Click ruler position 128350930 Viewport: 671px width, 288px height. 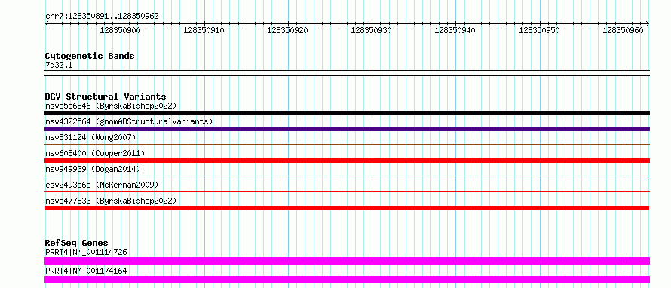pos(371,30)
